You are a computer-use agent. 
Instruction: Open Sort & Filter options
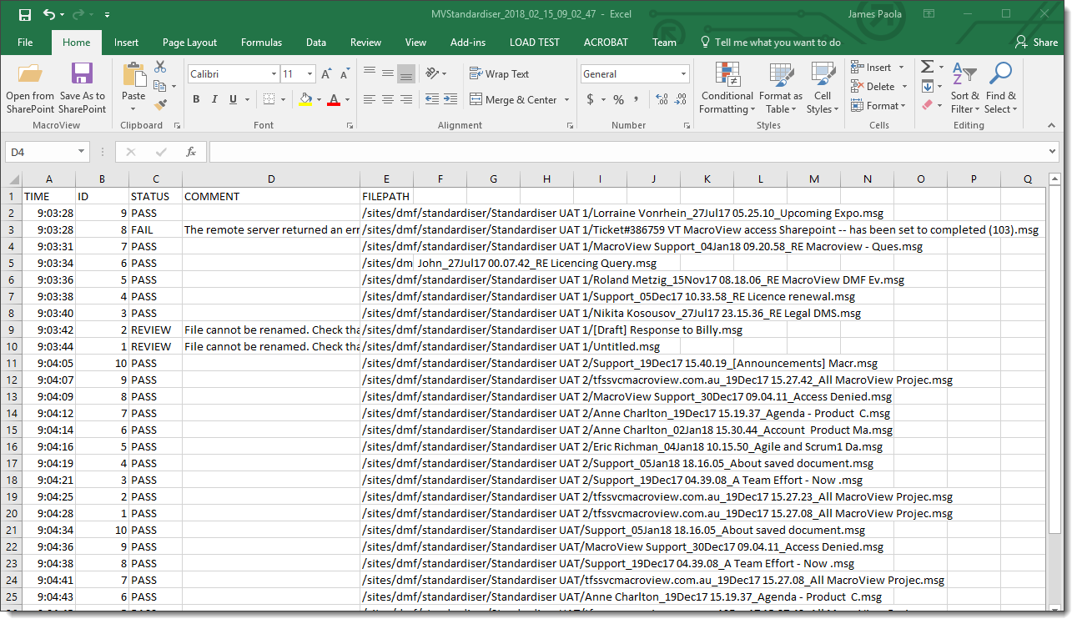964,88
